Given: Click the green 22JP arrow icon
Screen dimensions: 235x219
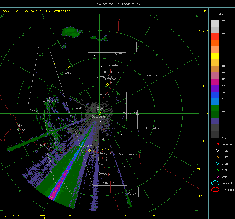Looking at the screenshot, I should pos(215,170).
